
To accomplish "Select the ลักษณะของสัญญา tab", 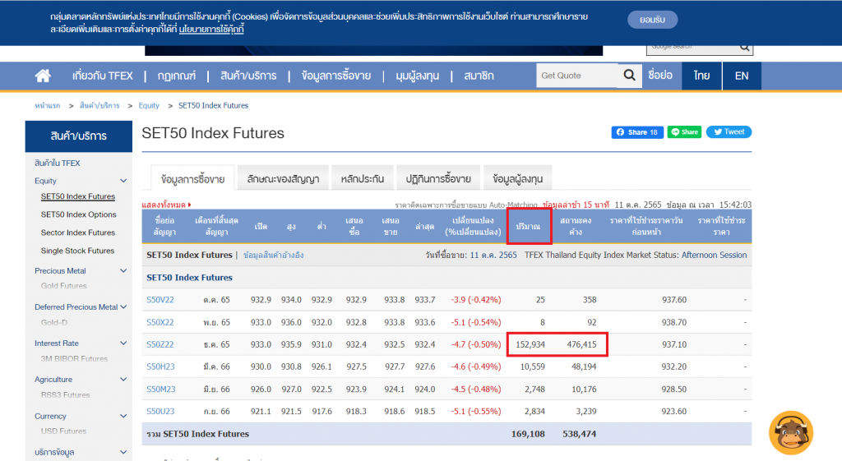I will (283, 178).
